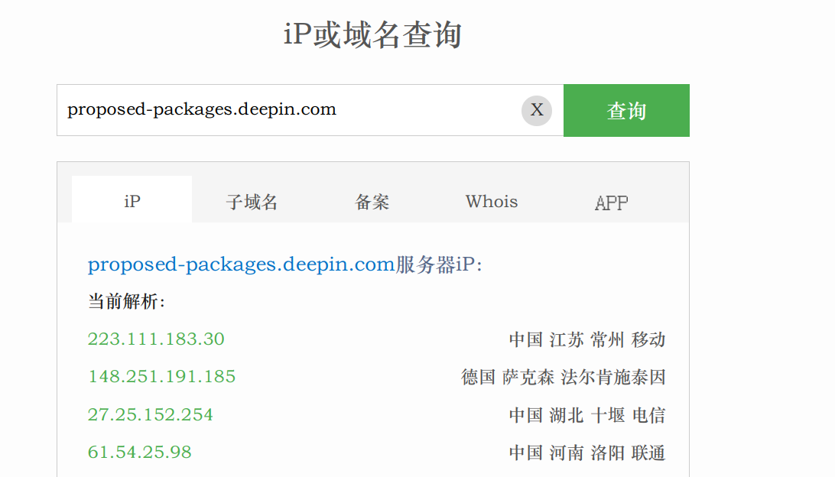Open the blue proposed-packages.deepin.com link
The height and width of the screenshot is (477, 835).
click(x=241, y=264)
